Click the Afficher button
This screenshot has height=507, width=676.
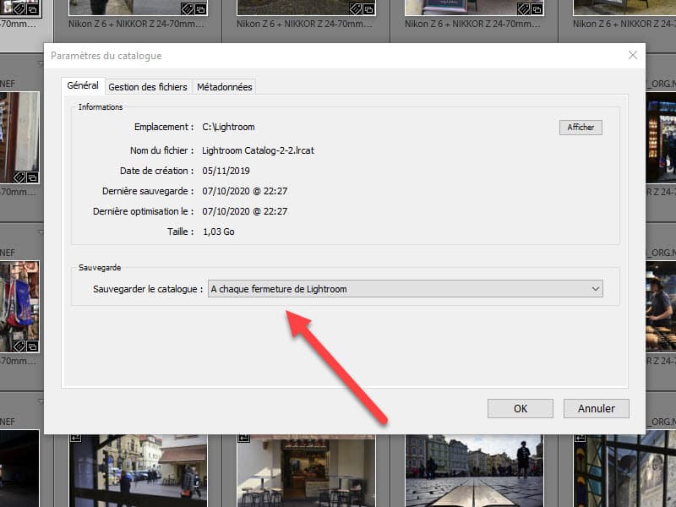click(x=581, y=128)
